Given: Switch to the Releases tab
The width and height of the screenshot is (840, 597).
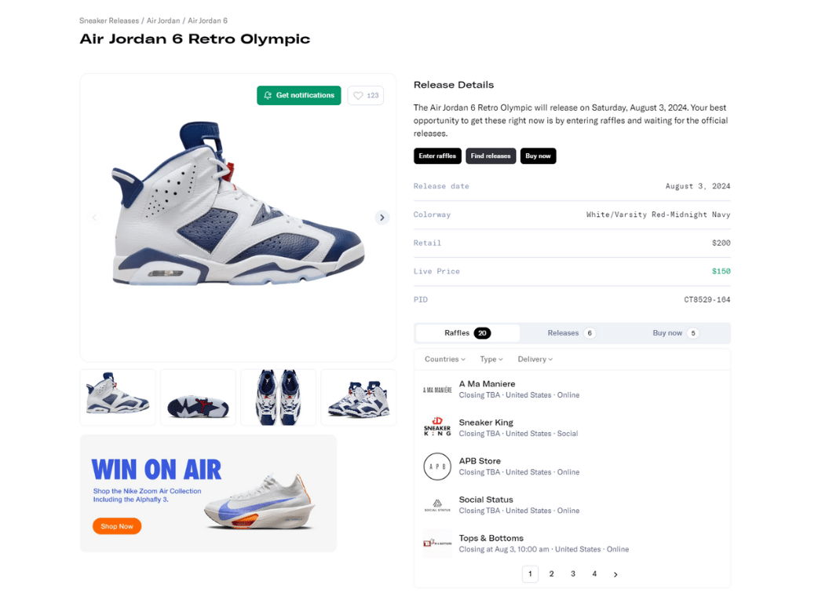Looking at the screenshot, I should (x=572, y=333).
